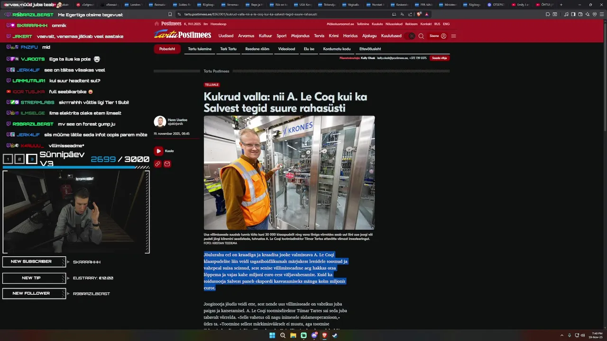Viewport: 607px width, 341px height.
Task: Switch to the OTSEPILT browser tab
Action: pos(497,5)
